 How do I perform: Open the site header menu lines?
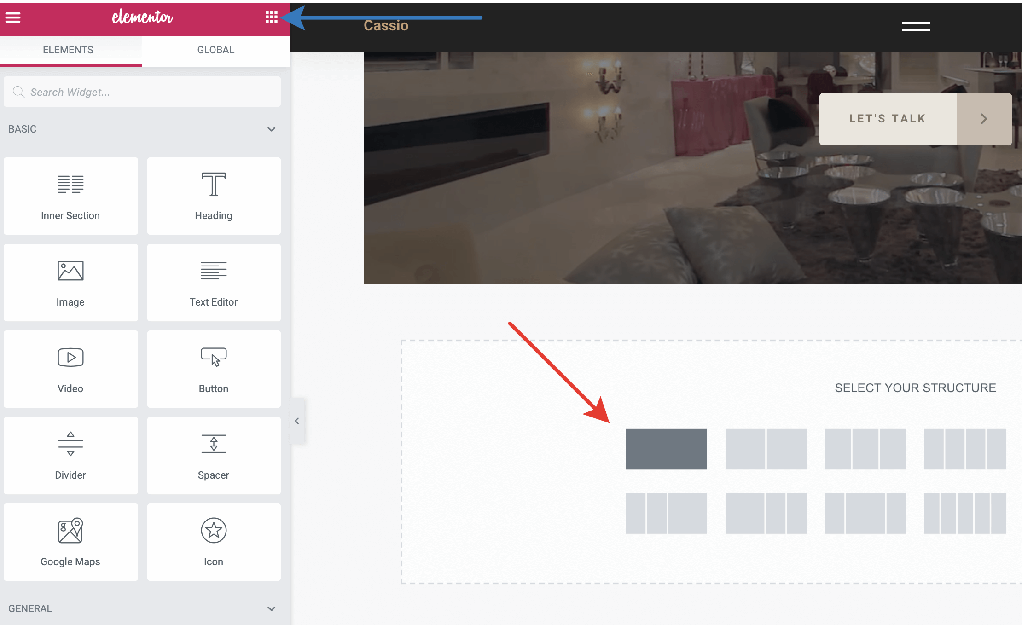coord(916,27)
